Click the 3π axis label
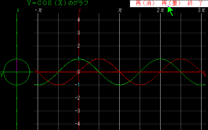The height and width of the screenshot is (130, 208). coord(201,10)
